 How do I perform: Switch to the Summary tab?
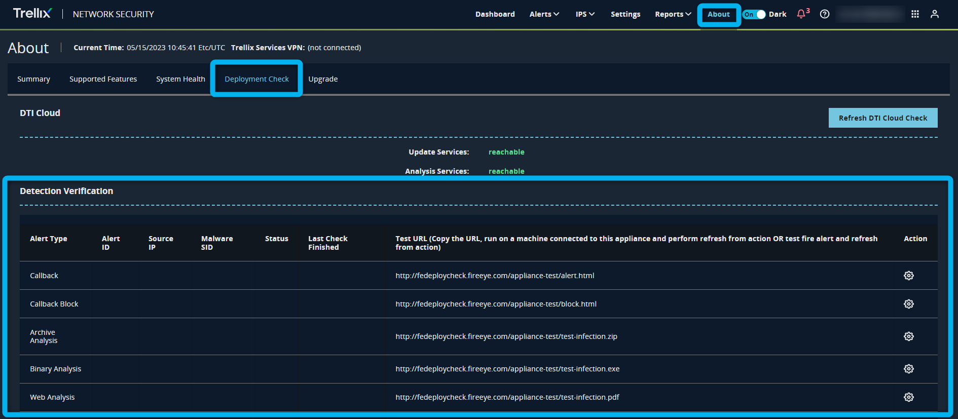(33, 79)
